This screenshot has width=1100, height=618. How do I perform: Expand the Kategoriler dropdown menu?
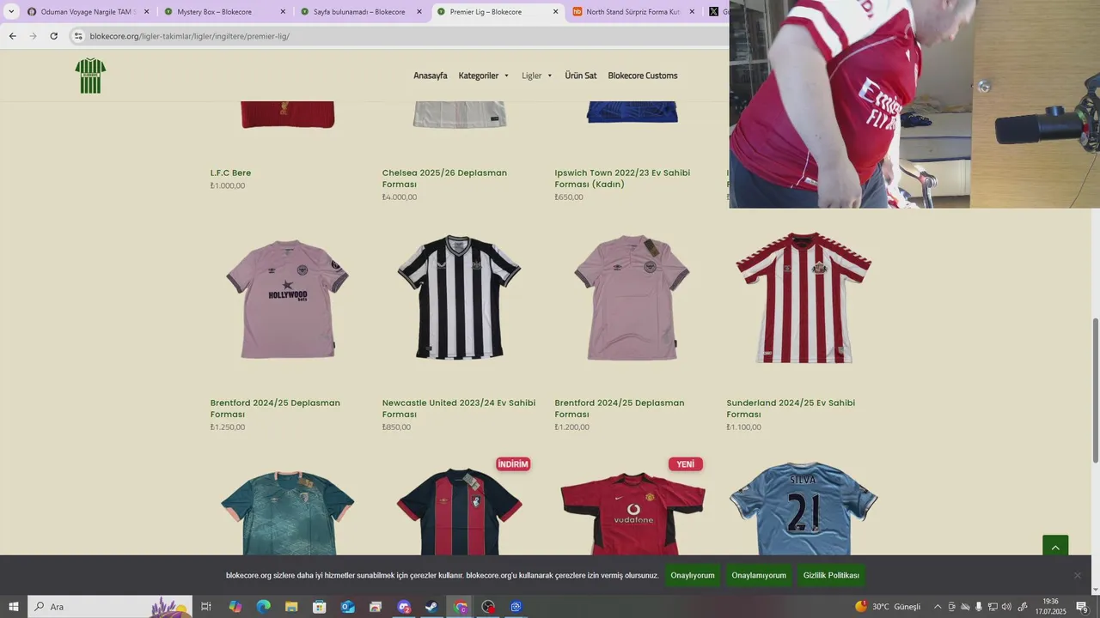[x=484, y=76]
